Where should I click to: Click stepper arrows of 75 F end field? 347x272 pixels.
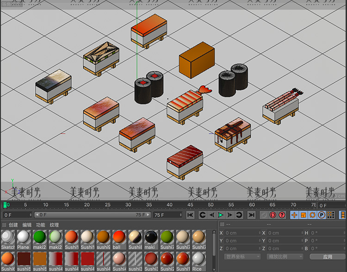pyautogui.click(x=180, y=215)
